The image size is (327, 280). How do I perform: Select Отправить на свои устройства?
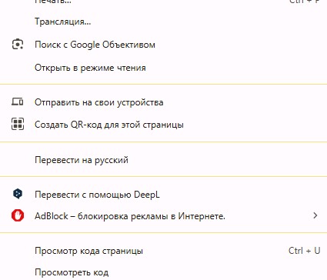(x=163, y=102)
